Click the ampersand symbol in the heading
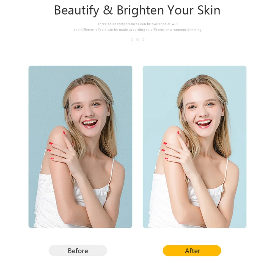The width and height of the screenshot is (275, 275). point(108,10)
